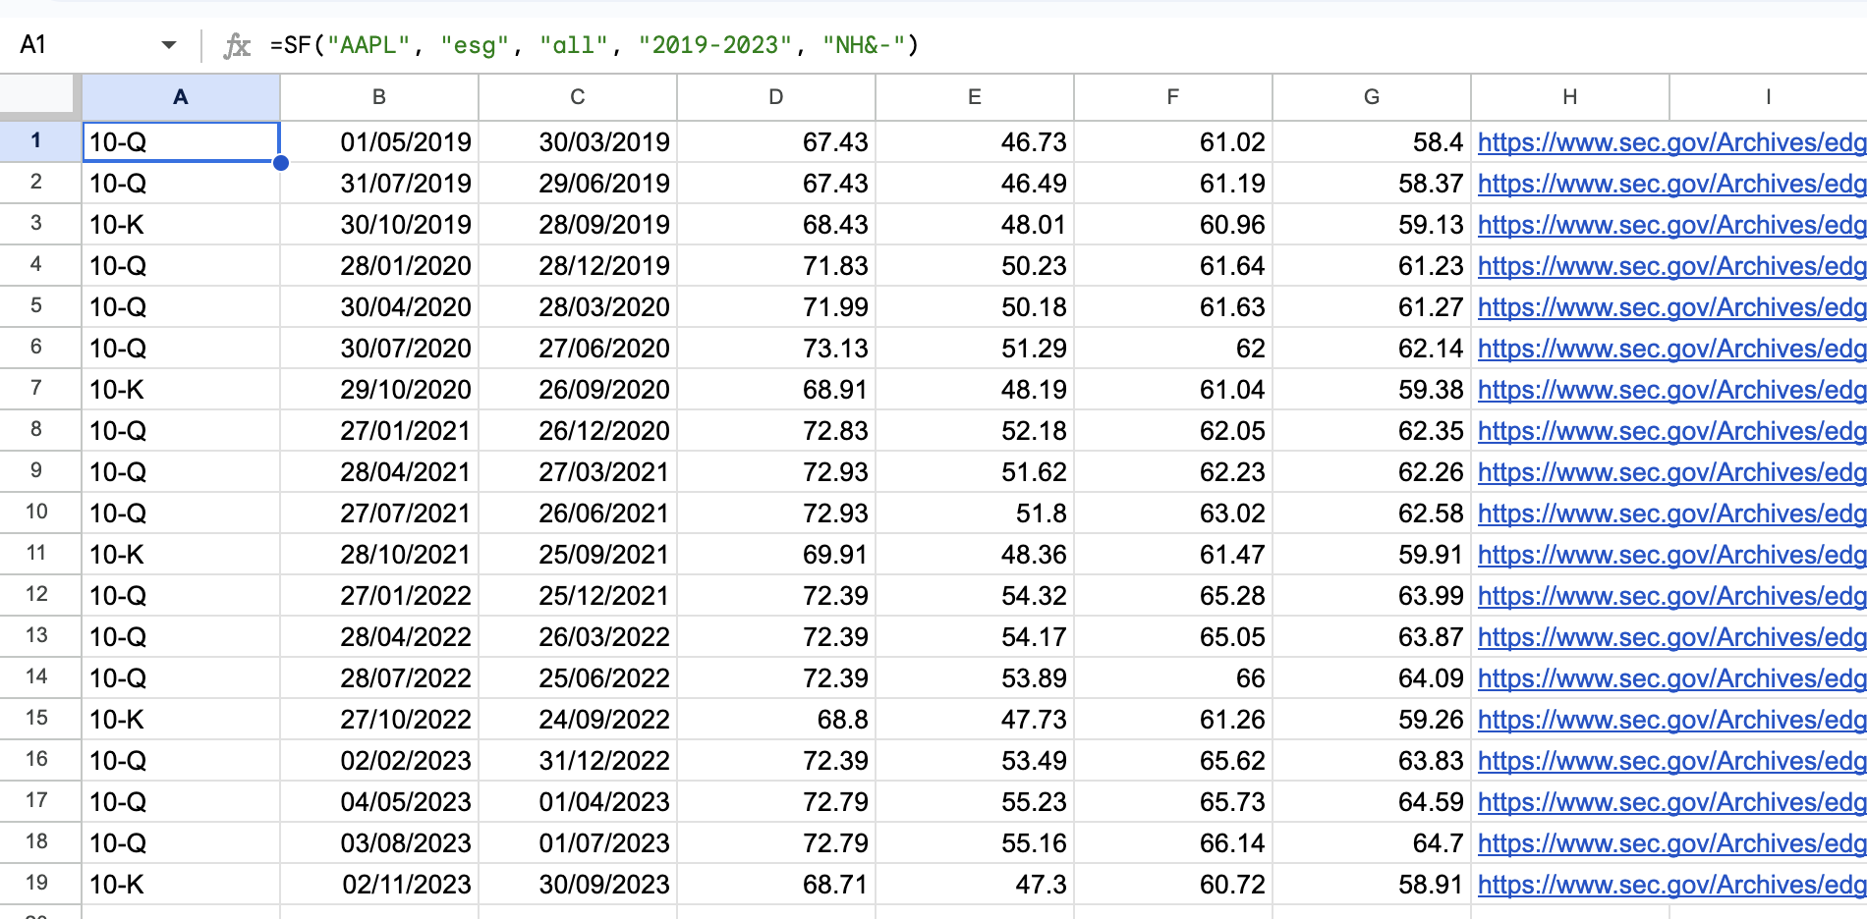Select the cell with value 58.91
1867x919 pixels.
pos(1372,884)
